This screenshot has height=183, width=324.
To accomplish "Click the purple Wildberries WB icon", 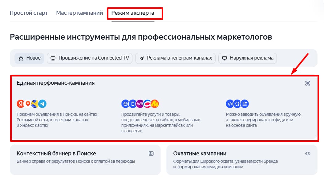I will [140, 104].
